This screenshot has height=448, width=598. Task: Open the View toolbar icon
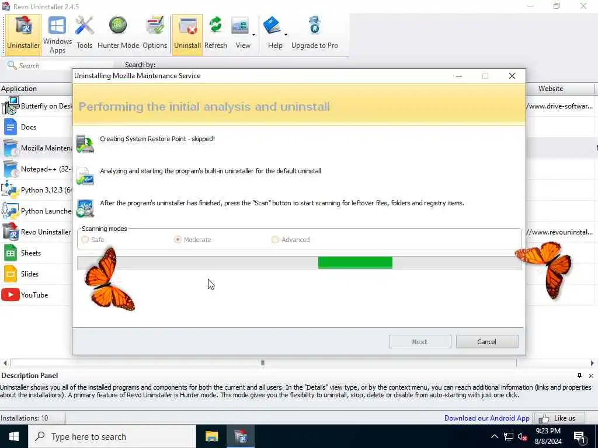coord(241,34)
